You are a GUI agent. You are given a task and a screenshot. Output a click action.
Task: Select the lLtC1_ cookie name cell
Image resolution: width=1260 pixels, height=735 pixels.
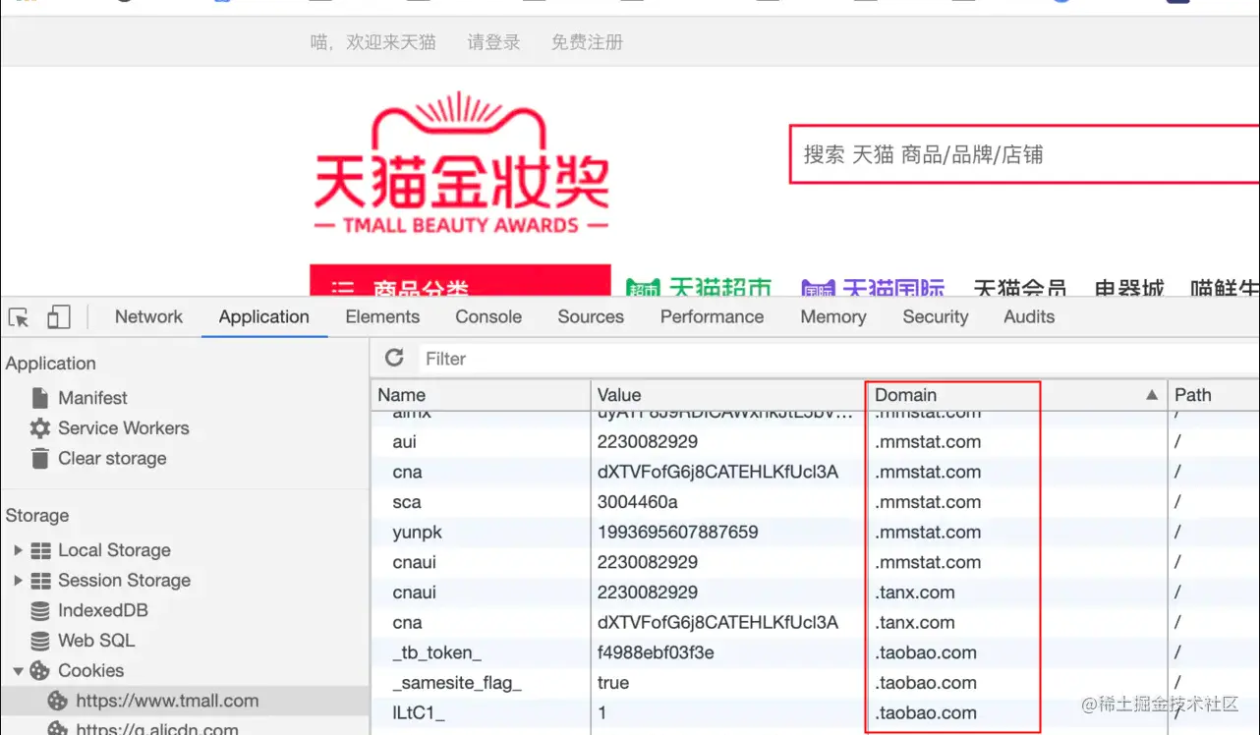(x=418, y=713)
